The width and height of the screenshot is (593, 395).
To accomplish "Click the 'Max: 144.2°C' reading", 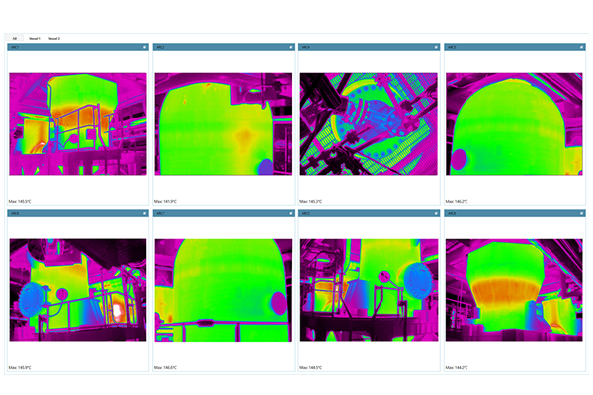I will tap(457, 367).
